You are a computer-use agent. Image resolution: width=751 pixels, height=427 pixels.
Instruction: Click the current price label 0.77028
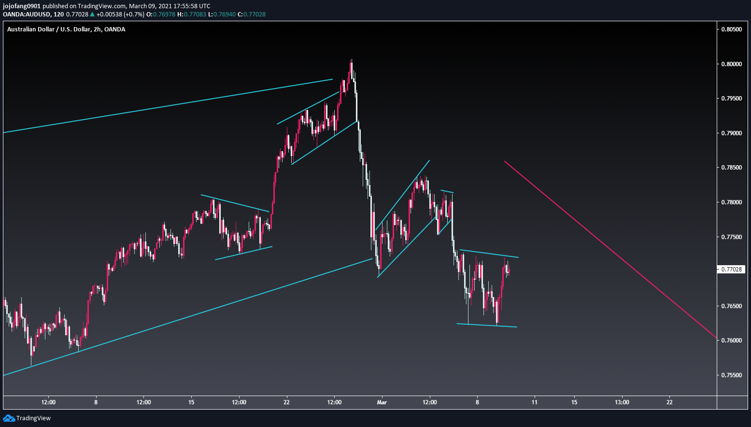tap(732, 269)
